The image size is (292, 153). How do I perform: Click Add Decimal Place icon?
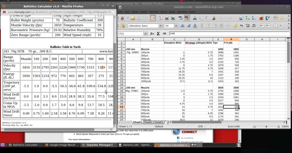[x=248, y=26]
